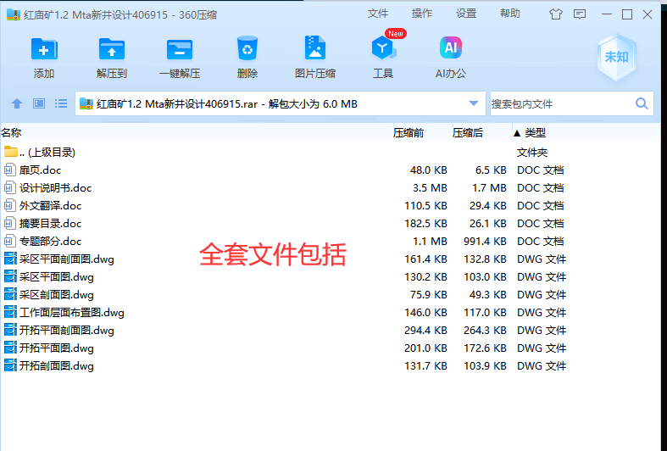Click the doc icon of 扉页.doc
Image resolution: width=667 pixels, height=451 pixels.
(9, 170)
